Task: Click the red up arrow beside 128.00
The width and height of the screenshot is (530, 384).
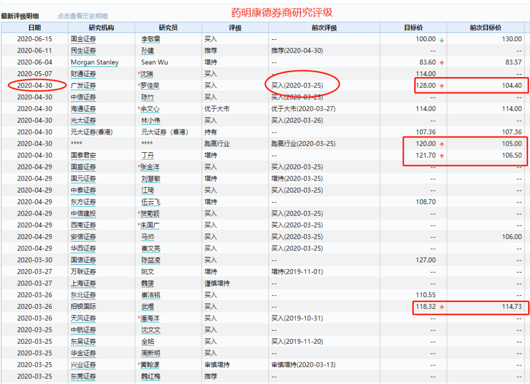Action: point(442,86)
